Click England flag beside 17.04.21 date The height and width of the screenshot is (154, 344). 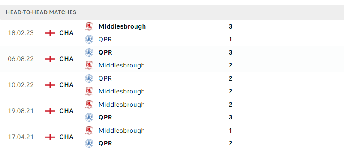[50, 137]
